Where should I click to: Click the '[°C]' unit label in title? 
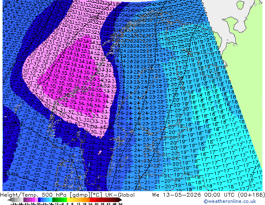coord(97,195)
